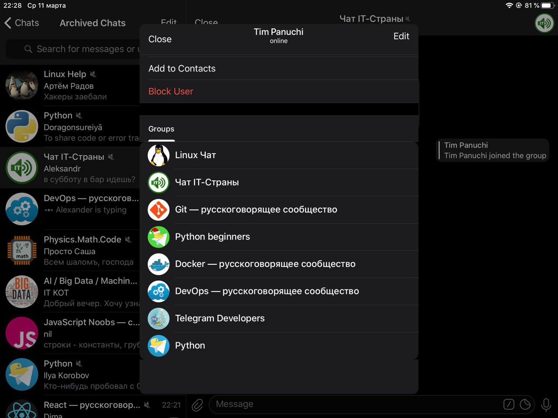The width and height of the screenshot is (558, 418).
Task: Tap the muted icon beside Physics.Math.Code
Action: coord(128,239)
